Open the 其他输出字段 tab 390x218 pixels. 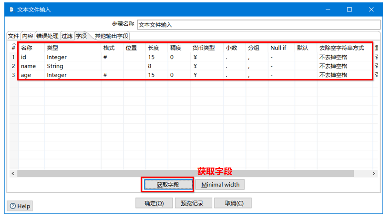pos(112,36)
